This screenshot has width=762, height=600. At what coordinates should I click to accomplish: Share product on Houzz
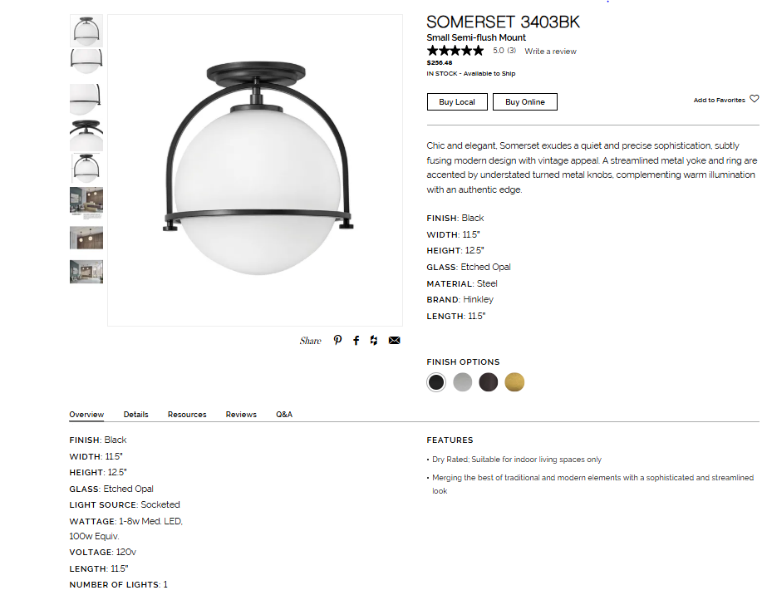374,341
